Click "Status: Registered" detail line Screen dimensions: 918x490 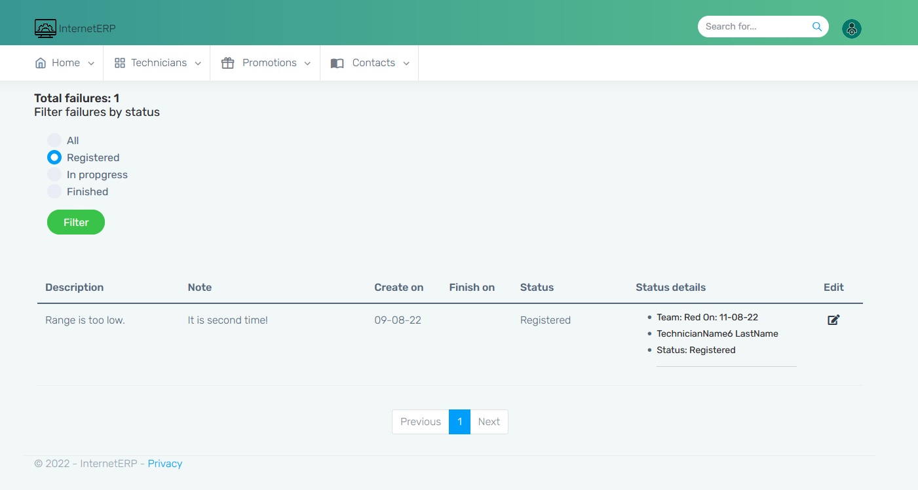(x=696, y=350)
